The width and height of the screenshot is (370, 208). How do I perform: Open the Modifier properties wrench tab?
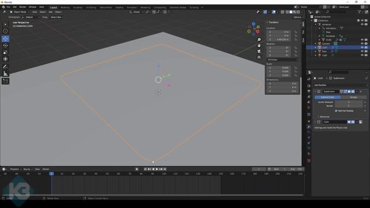click(309, 127)
